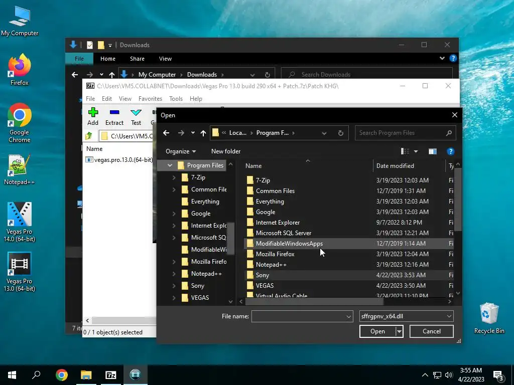Launch Google Chrome from the desktop
This screenshot has height=385, width=514.
(x=20, y=123)
